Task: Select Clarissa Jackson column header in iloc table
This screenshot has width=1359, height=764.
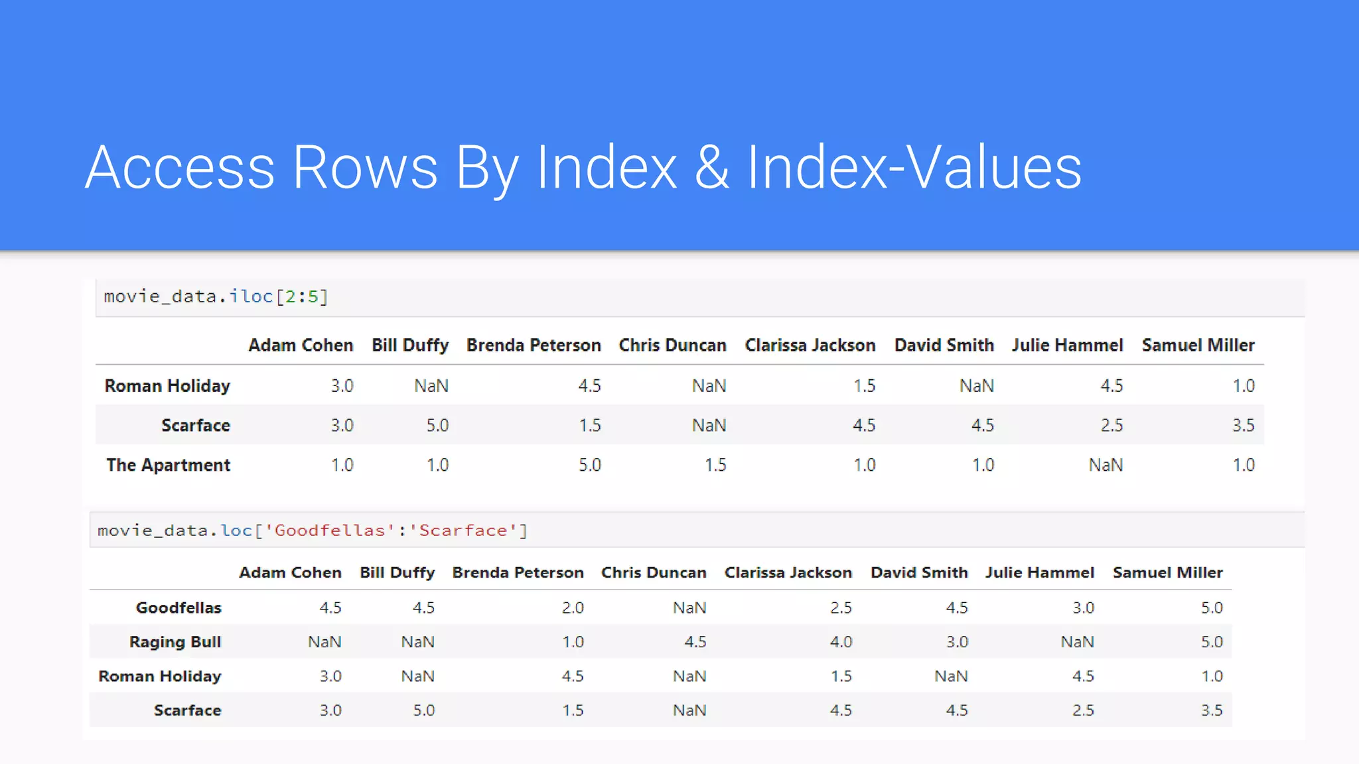Action: [x=810, y=346]
